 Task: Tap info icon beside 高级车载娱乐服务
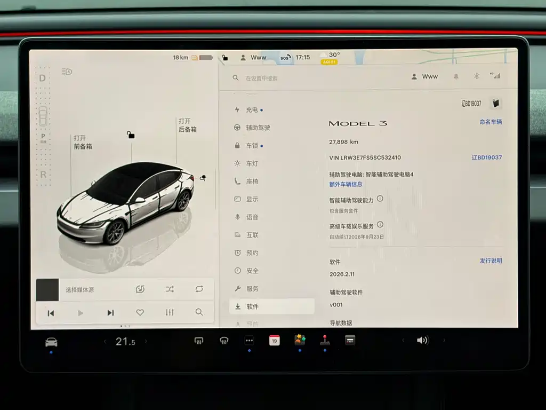(380, 225)
